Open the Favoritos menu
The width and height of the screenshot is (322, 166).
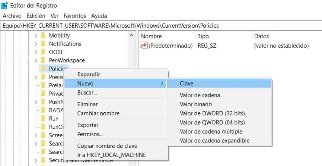click(75, 16)
